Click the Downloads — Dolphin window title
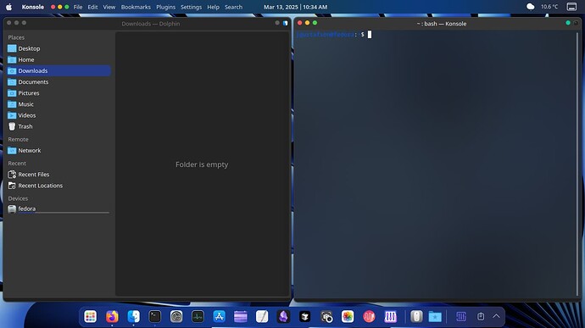Image resolution: width=585 pixels, height=328 pixels. tap(151, 24)
